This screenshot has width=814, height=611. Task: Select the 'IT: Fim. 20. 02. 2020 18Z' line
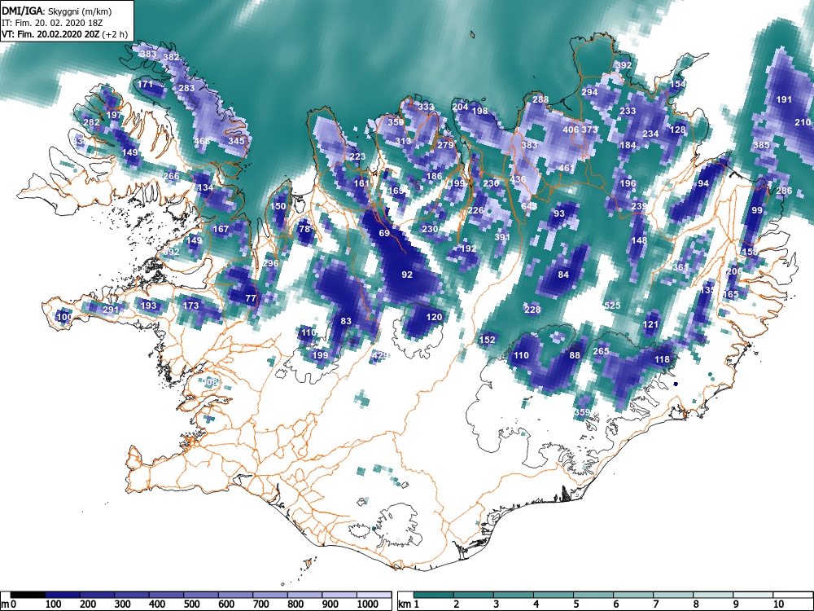[52, 23]
